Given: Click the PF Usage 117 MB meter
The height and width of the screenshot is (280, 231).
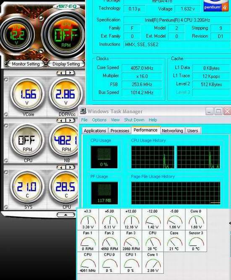Looking at the screenshot, I should (104, 193).
